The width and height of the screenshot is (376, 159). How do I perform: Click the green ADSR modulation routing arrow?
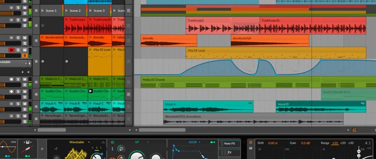pos(213,142)
